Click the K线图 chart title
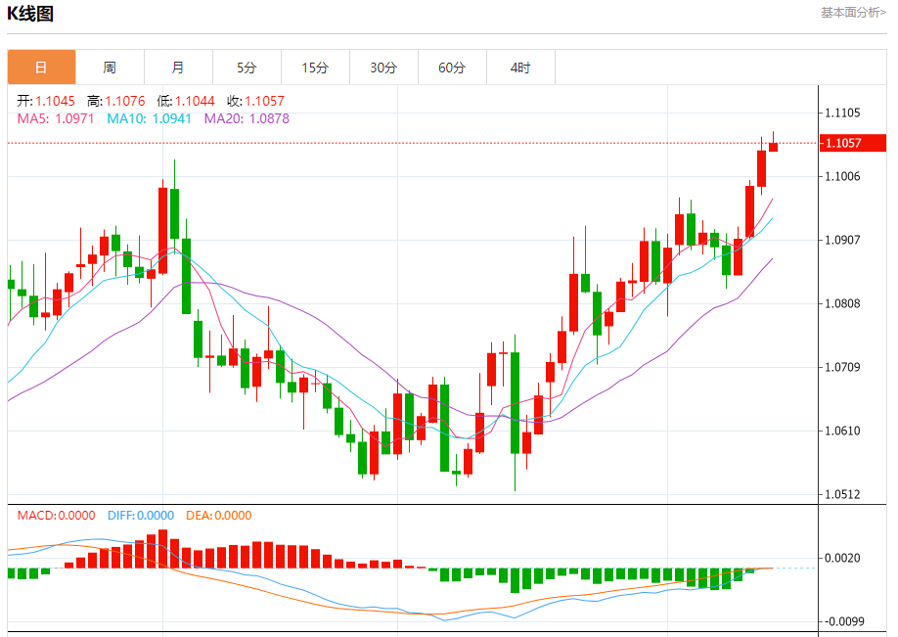The height and width of the screenshot is (637, 898). tap(29, 13)
